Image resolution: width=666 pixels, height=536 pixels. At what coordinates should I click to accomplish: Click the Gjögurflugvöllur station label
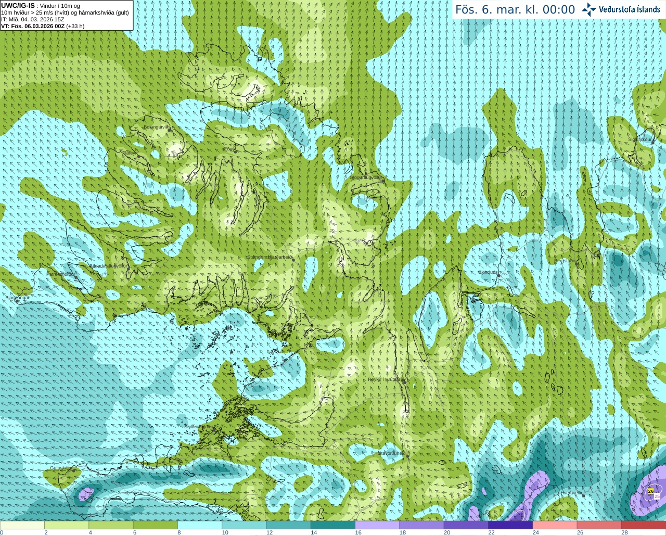(366, 177)
